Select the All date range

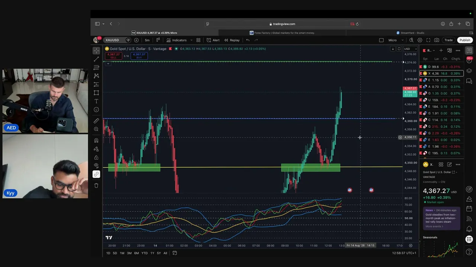pos(165,253)
